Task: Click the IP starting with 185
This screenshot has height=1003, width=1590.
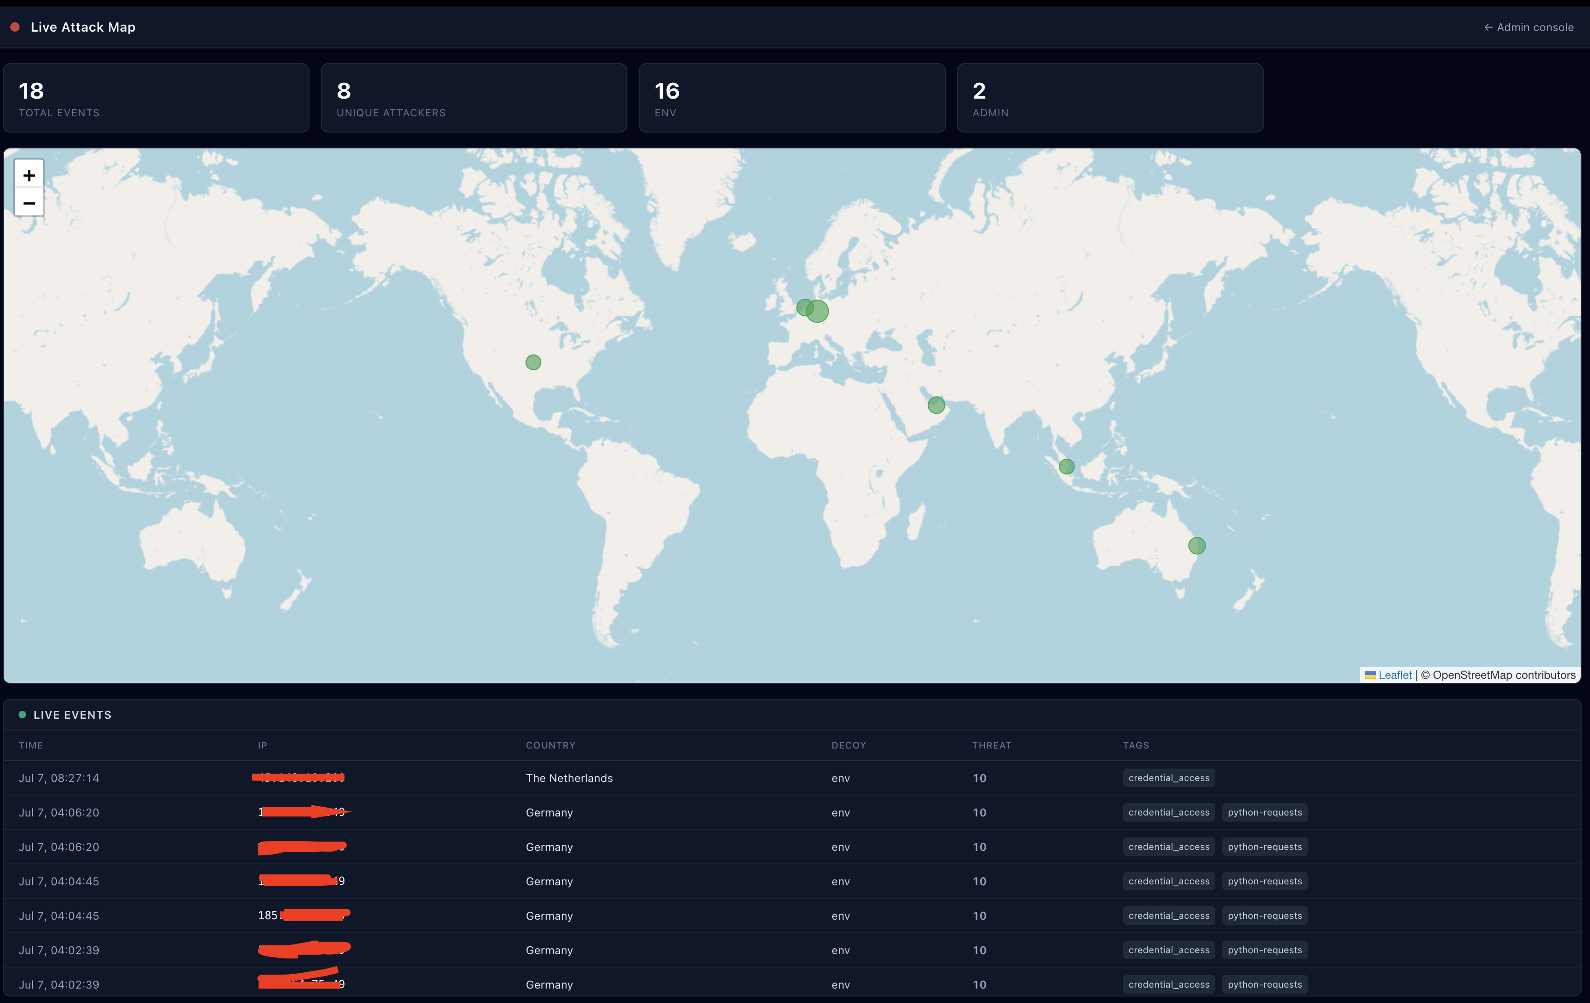Action: point(304,915)
